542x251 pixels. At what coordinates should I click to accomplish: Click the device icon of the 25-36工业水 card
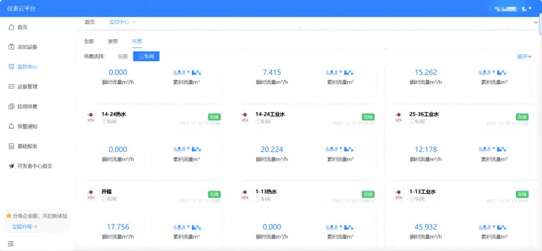pos(399,117)
